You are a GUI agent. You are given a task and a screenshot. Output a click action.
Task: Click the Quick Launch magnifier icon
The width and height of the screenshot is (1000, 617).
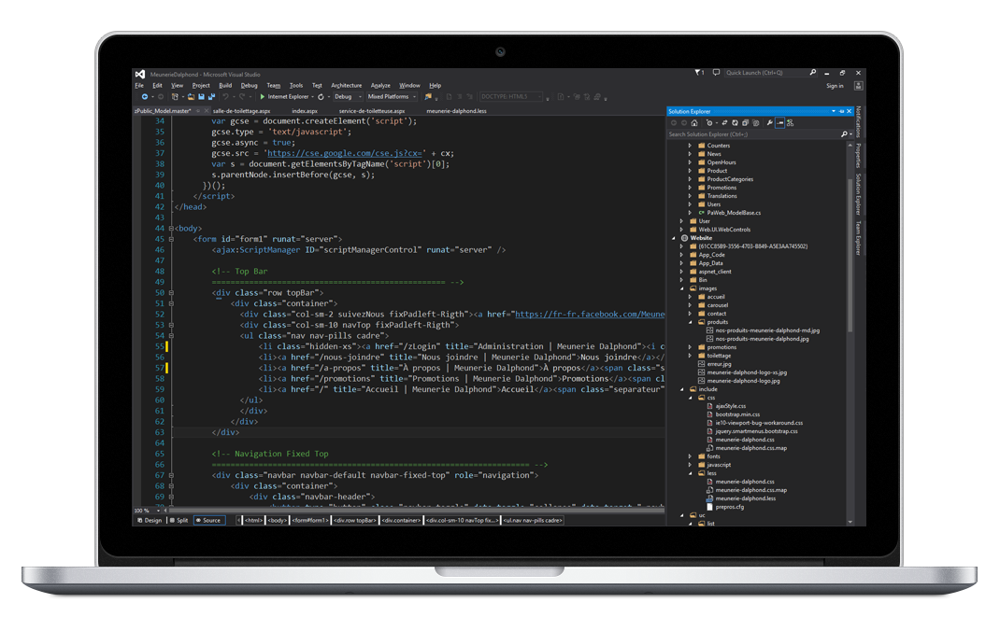(x=812, y=73)
